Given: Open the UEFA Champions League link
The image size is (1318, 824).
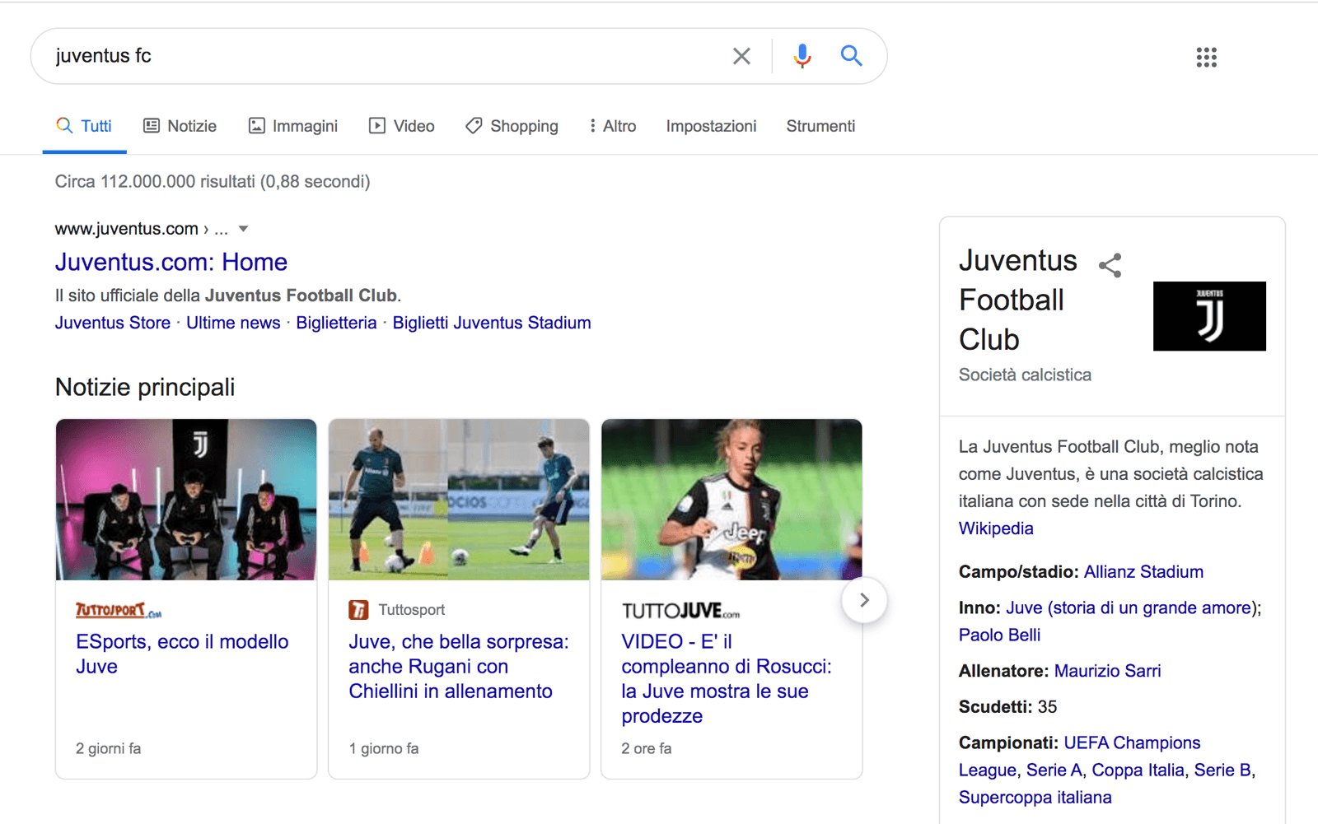Looking at the screenshot, I should [x=1080, y=756].
